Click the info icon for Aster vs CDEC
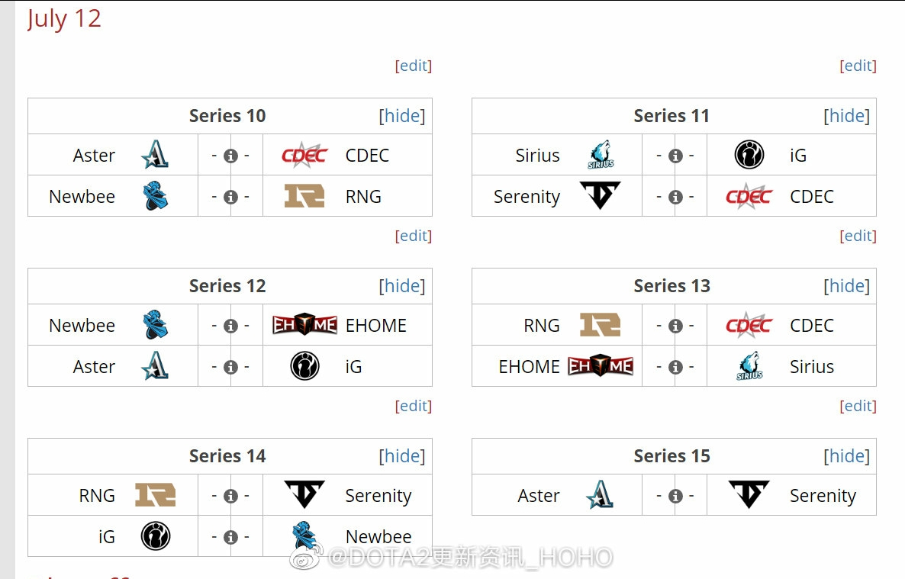The image size is (905, 579). (230, 156)
